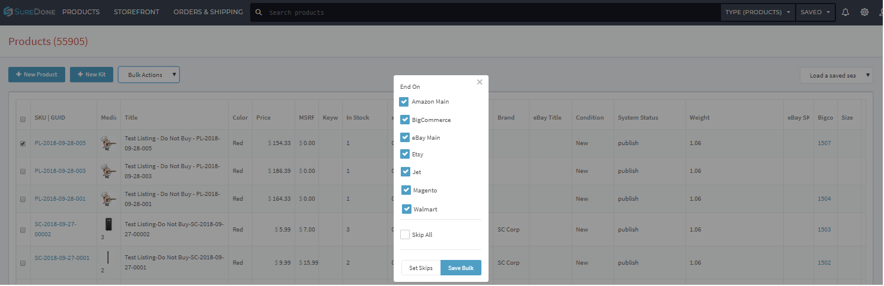Open the PRODUCTS menu

81,12
